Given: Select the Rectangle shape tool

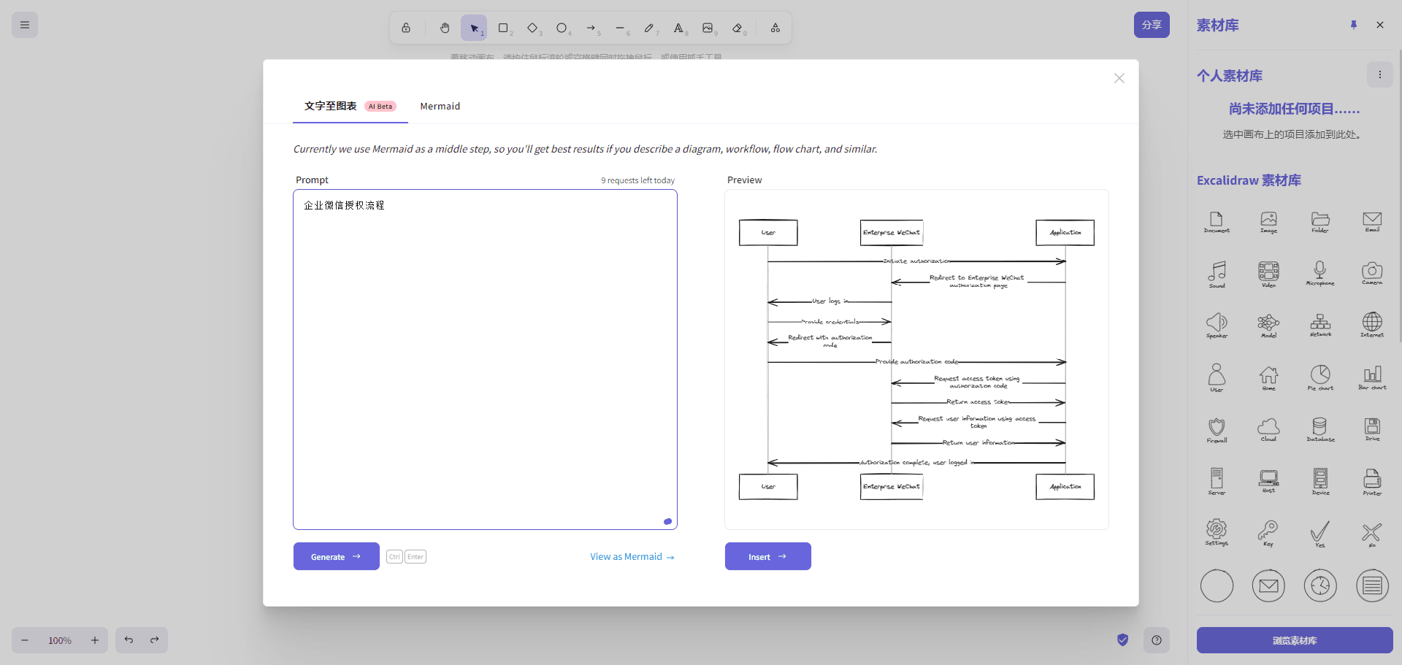Looking at the screenshot, I should [x=503, y=28].
